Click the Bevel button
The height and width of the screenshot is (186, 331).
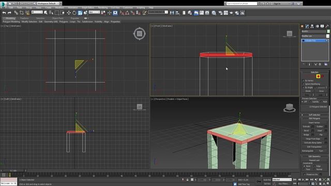click(306, 131)
